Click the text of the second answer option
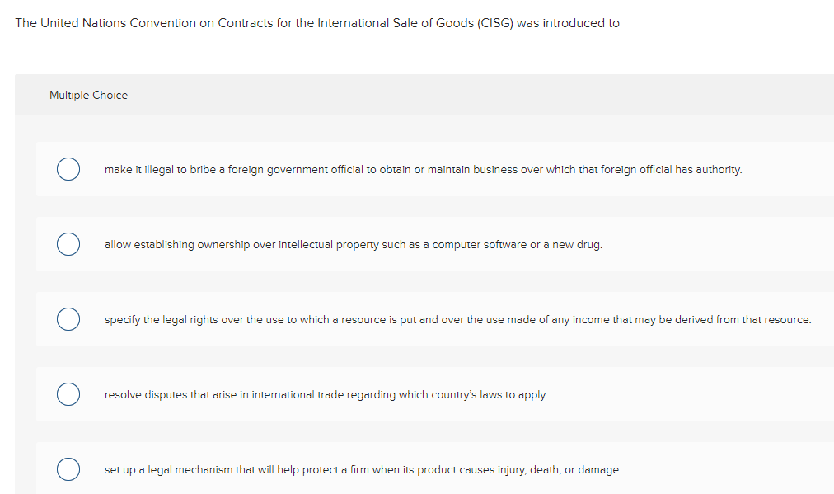The width and height of the screenshot is (834, 494). coord(353,244)
